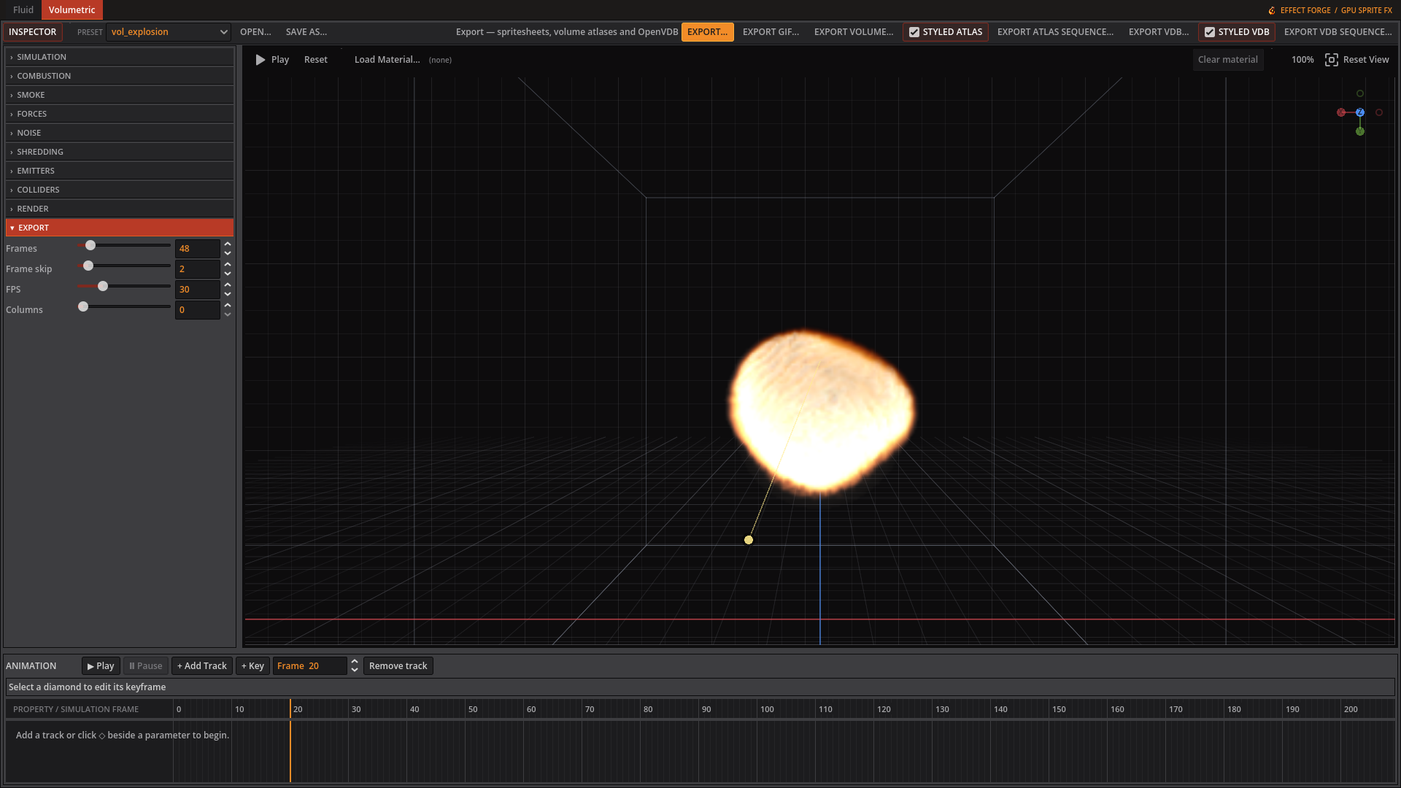1401x788 pixels.
Task: Click SAVE AS... in the toolbar
Action: click(x=306, y=32)
